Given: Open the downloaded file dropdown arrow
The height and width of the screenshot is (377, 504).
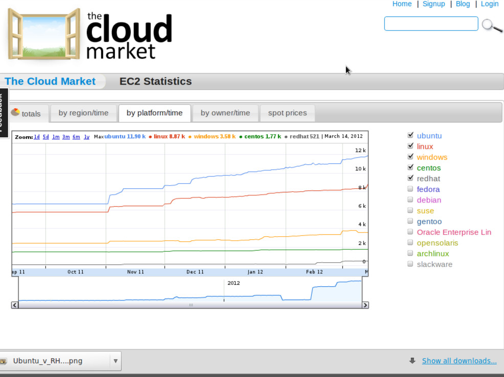Looking at the screenshot, I should [x=116, y=361].
